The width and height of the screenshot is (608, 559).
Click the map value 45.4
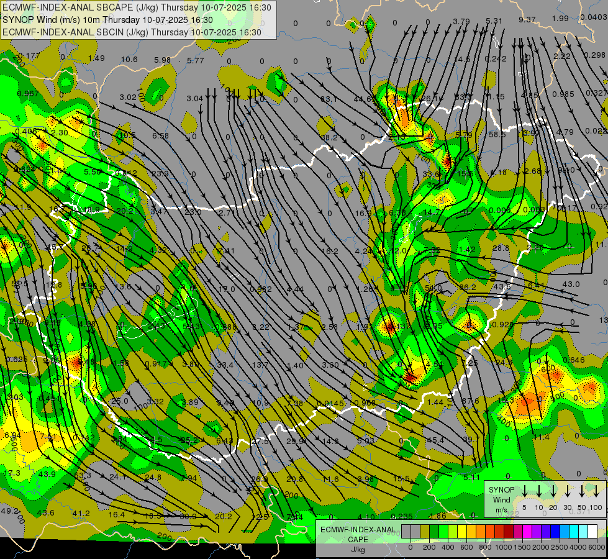point(435,440)
